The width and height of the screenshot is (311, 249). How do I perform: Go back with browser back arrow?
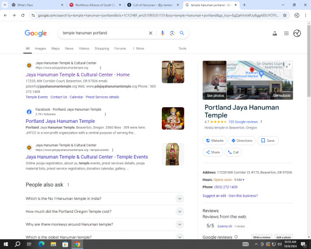click(x=5, y=16)
